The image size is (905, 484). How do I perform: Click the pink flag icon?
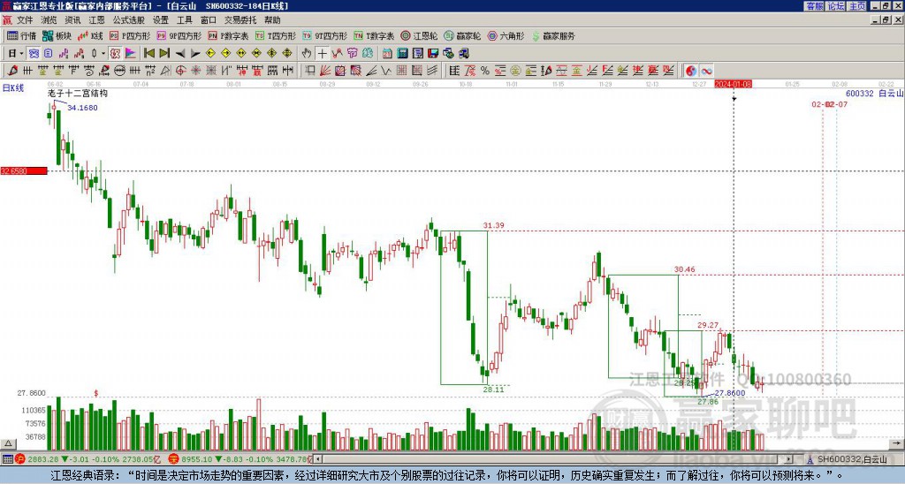click(x=131, y=53)
